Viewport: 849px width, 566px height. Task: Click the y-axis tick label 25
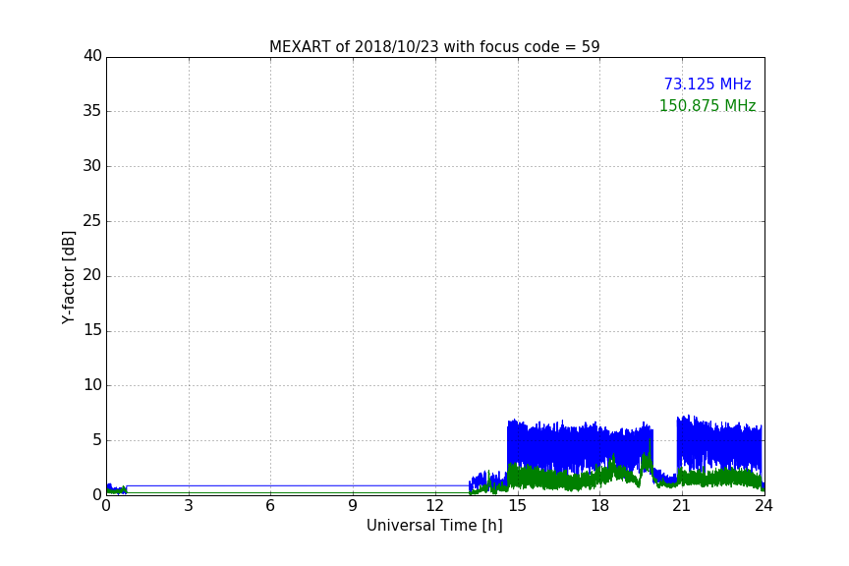coord(92,220)
